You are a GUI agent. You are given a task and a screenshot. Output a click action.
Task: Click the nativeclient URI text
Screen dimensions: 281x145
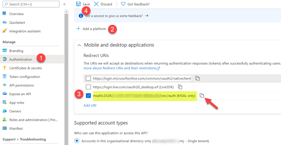point(142,78)
